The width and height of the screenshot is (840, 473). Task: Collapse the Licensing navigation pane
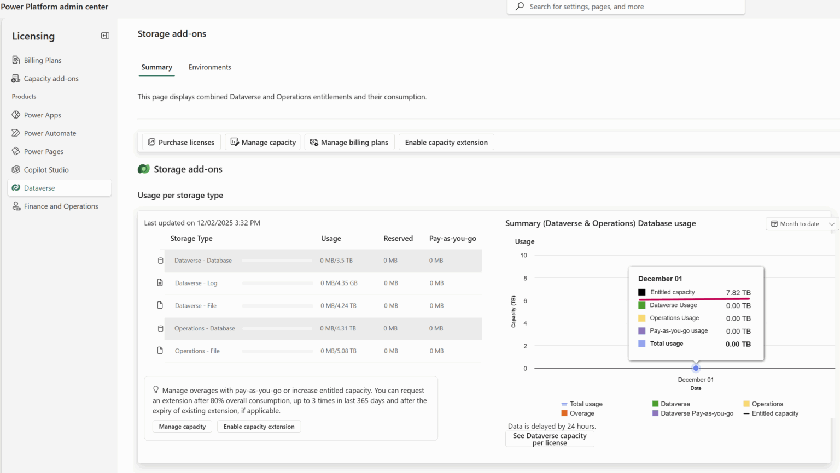click(x=104, y=35)
